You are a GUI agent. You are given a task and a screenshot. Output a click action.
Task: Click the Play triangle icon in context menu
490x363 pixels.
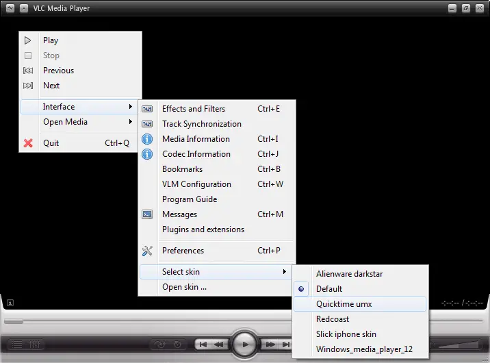click(28, 40)
